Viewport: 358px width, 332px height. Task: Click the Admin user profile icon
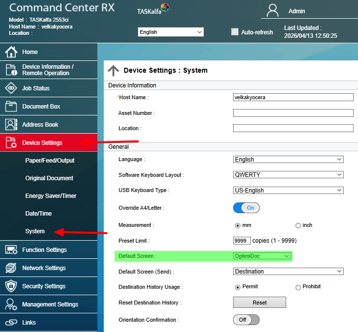coord(273,11)
